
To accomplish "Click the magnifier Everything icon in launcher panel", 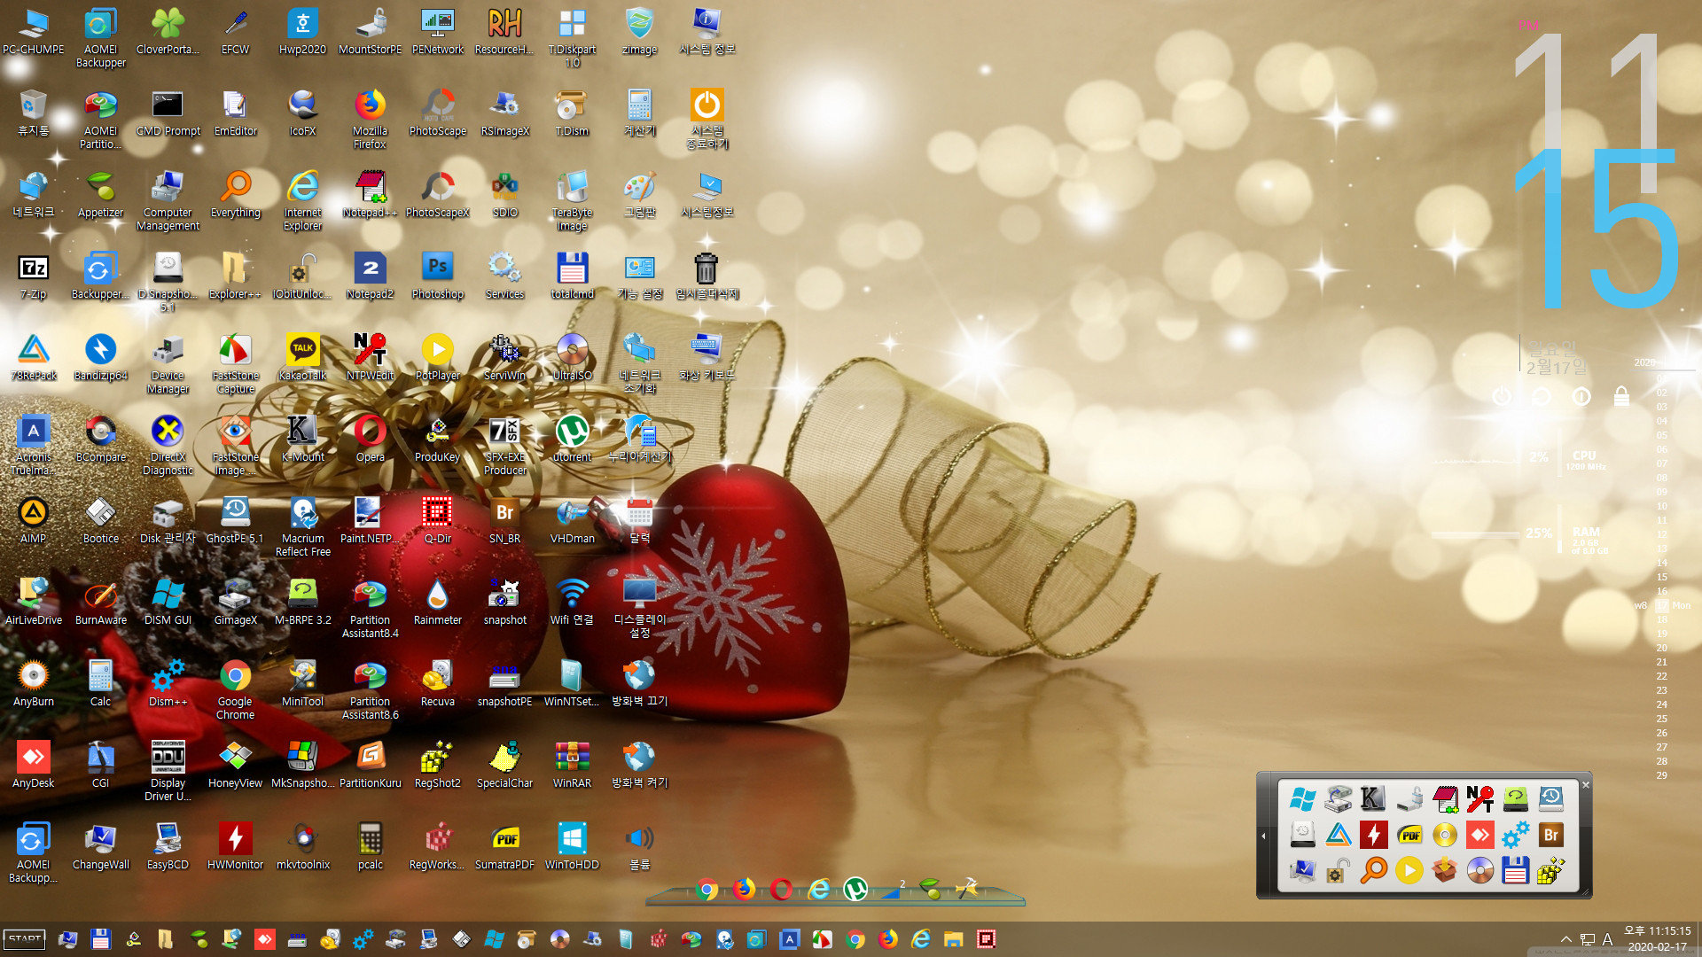I will click(1373, 870).
